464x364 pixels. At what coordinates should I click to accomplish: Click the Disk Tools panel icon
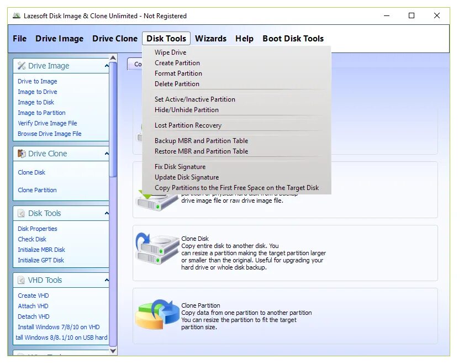click(x=22, y=213)
